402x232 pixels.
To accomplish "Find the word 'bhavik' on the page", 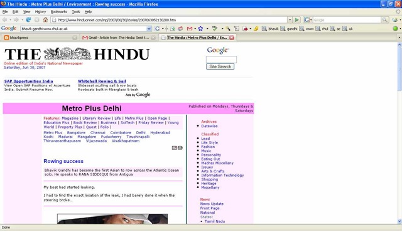I will [x=271, y=29].
